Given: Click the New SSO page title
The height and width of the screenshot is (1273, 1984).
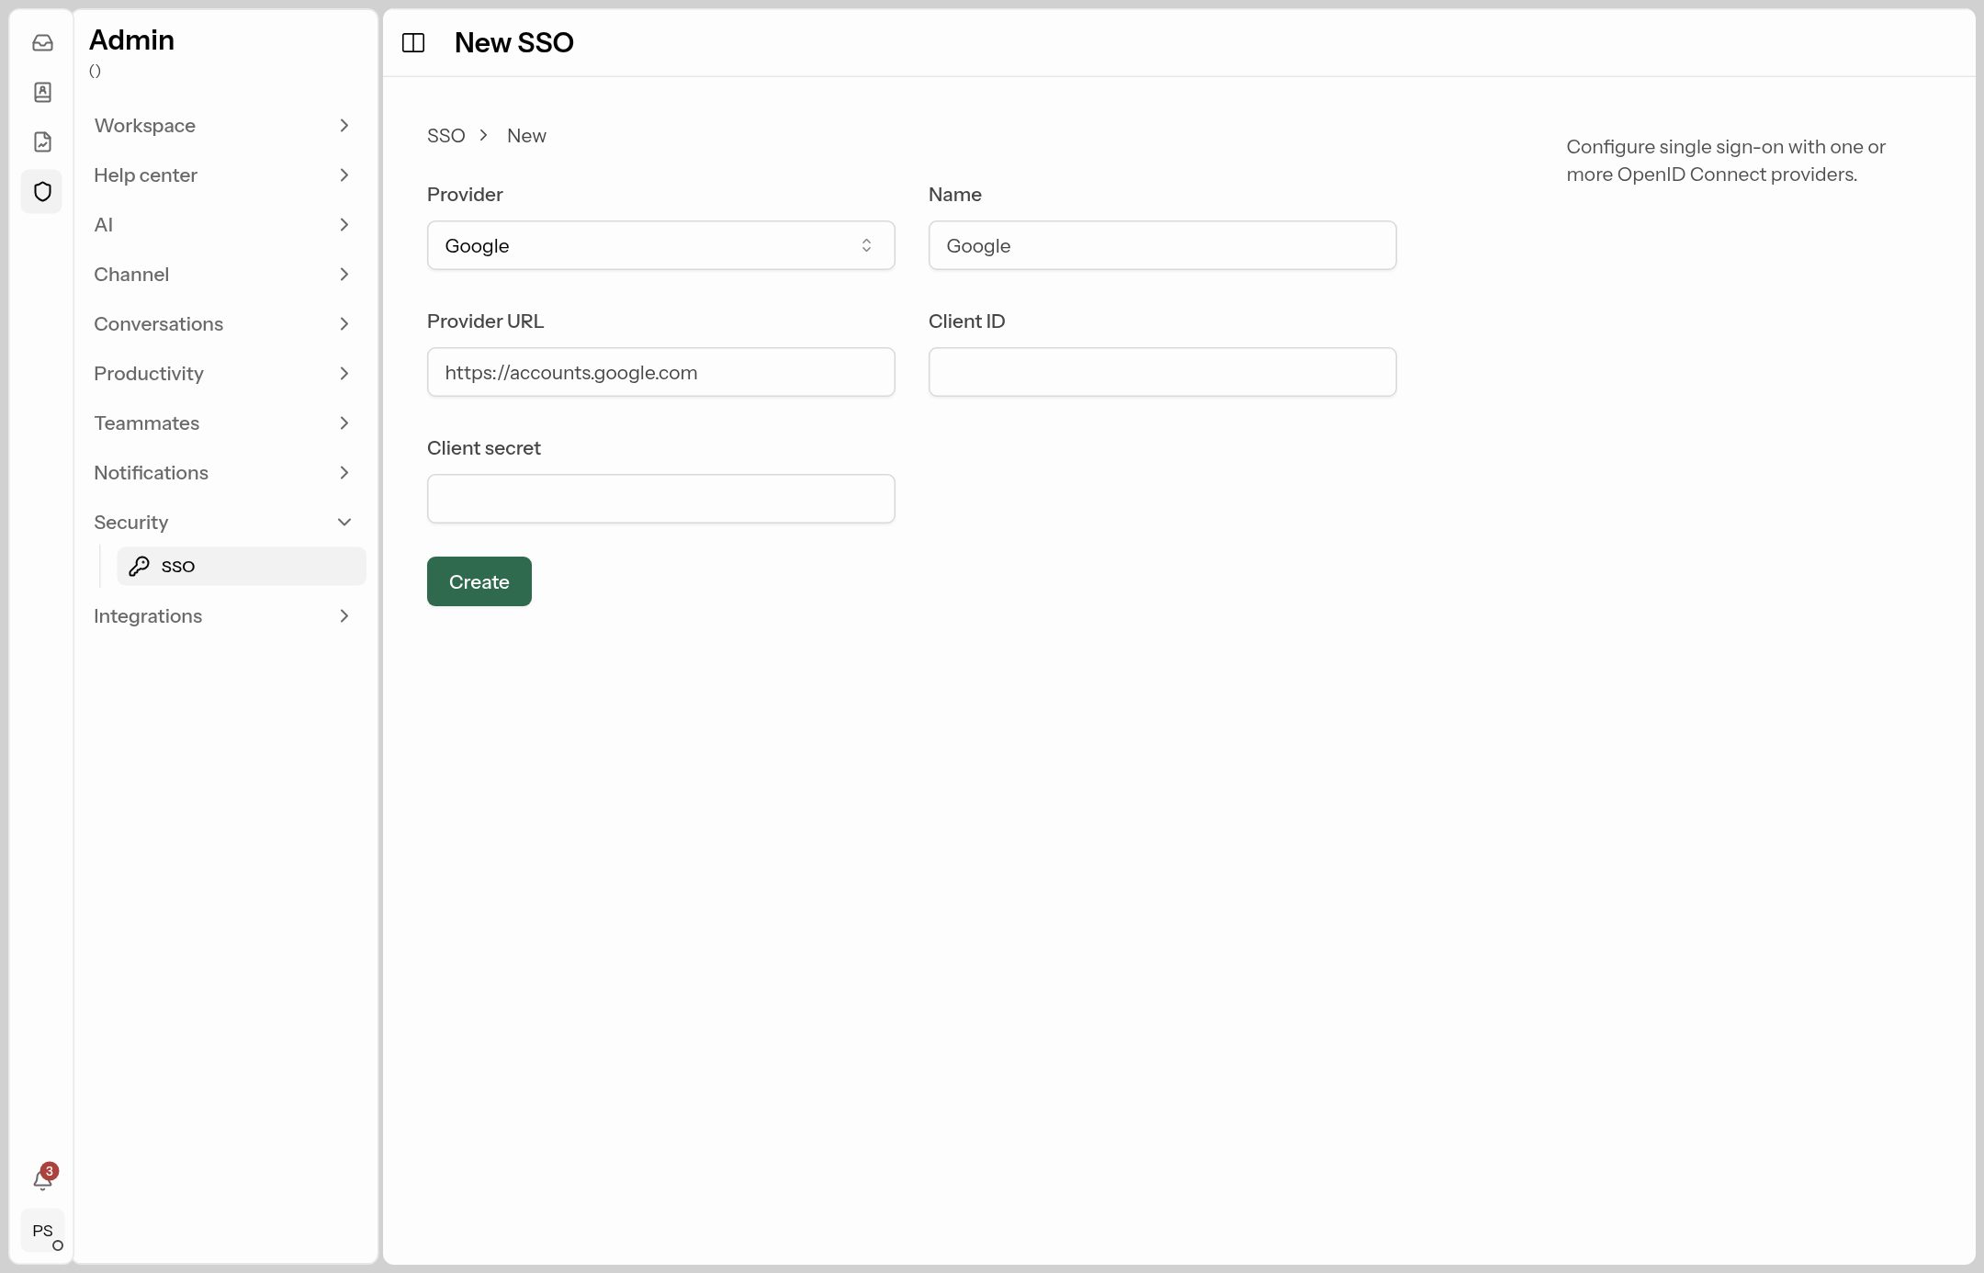Looking at the screenshot, I should (514, 42).
